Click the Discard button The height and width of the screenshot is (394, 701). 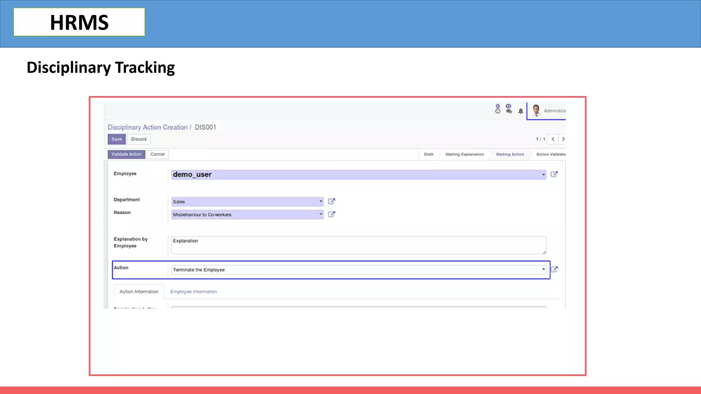click(x=139, y=139)
